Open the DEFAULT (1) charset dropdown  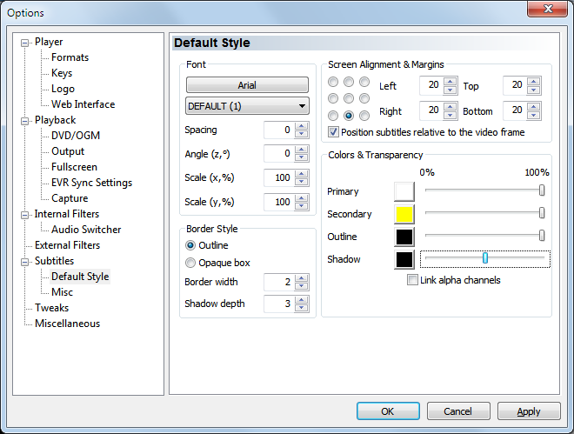click(x=248, y=106)
